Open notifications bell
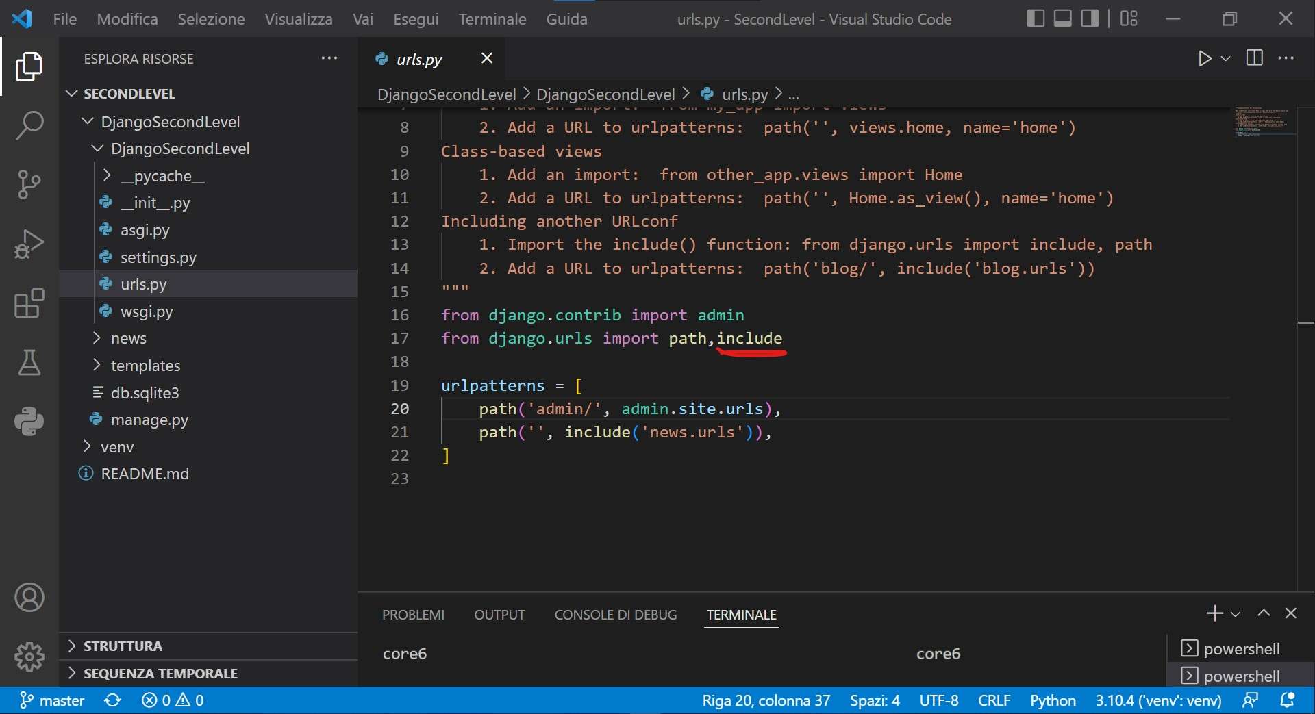Image resolution: width=1315 pixels, height=714 pixels. 1288,700
